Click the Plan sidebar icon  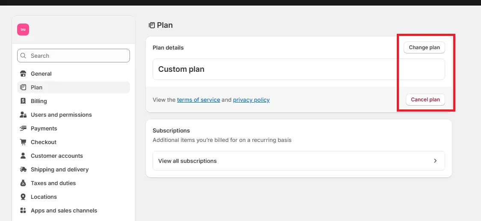(23, 87)
